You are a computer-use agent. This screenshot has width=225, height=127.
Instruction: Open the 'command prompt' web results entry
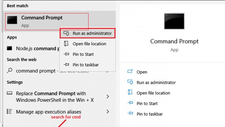point(35,71)
